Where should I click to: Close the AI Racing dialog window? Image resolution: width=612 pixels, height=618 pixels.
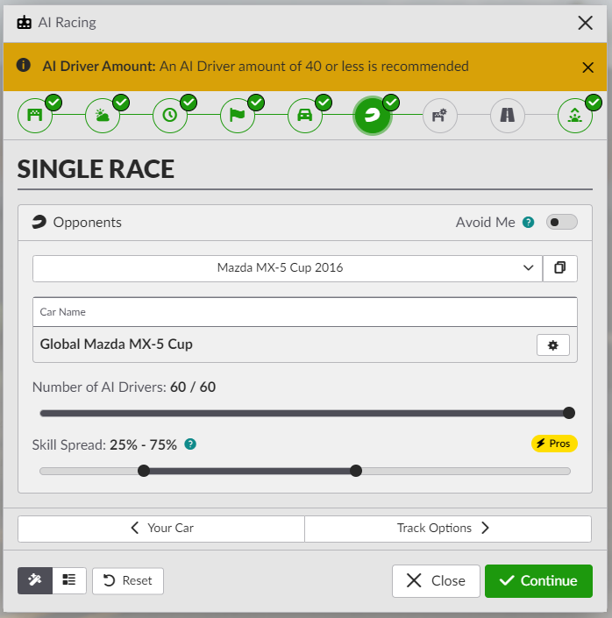[x=585, y=23]
